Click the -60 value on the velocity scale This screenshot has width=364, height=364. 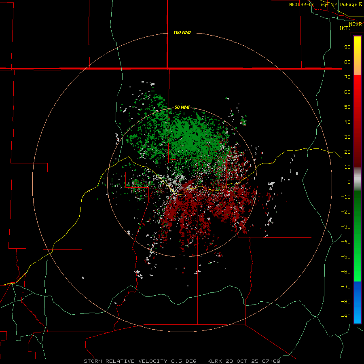click(346, 272)
